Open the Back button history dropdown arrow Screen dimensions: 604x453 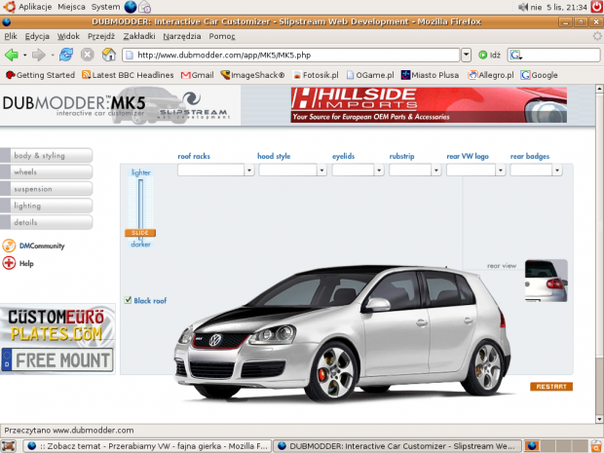click(24, 56)
